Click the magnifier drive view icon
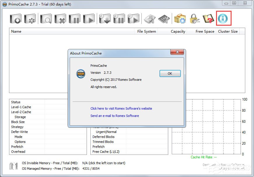Viewport: 254px width, 177px height. (46, 19)
